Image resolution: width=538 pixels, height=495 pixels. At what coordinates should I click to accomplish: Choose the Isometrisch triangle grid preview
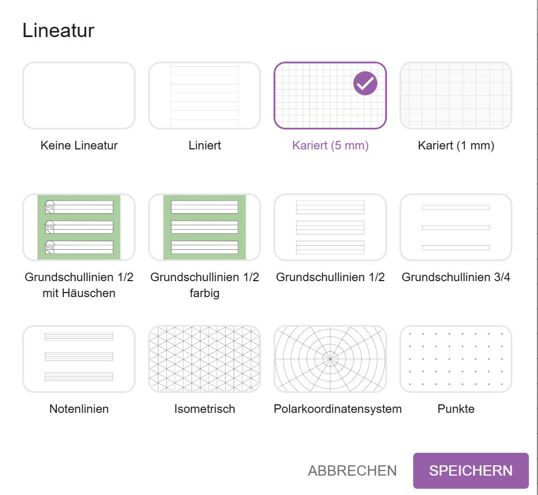point(205,359)
